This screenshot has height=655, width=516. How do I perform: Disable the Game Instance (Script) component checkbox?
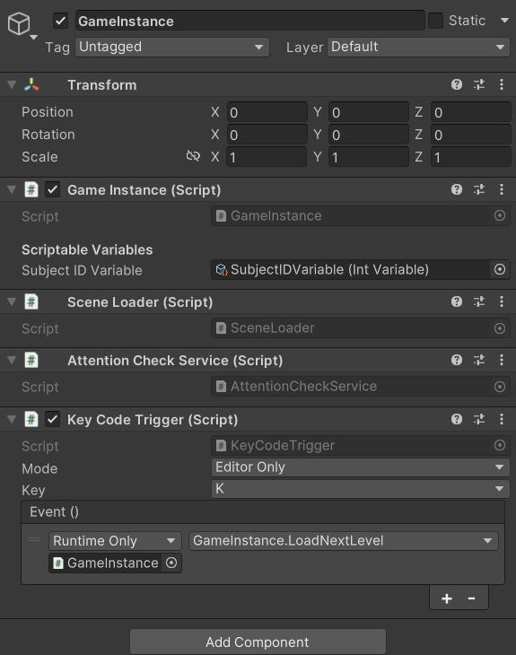point(53,189)
